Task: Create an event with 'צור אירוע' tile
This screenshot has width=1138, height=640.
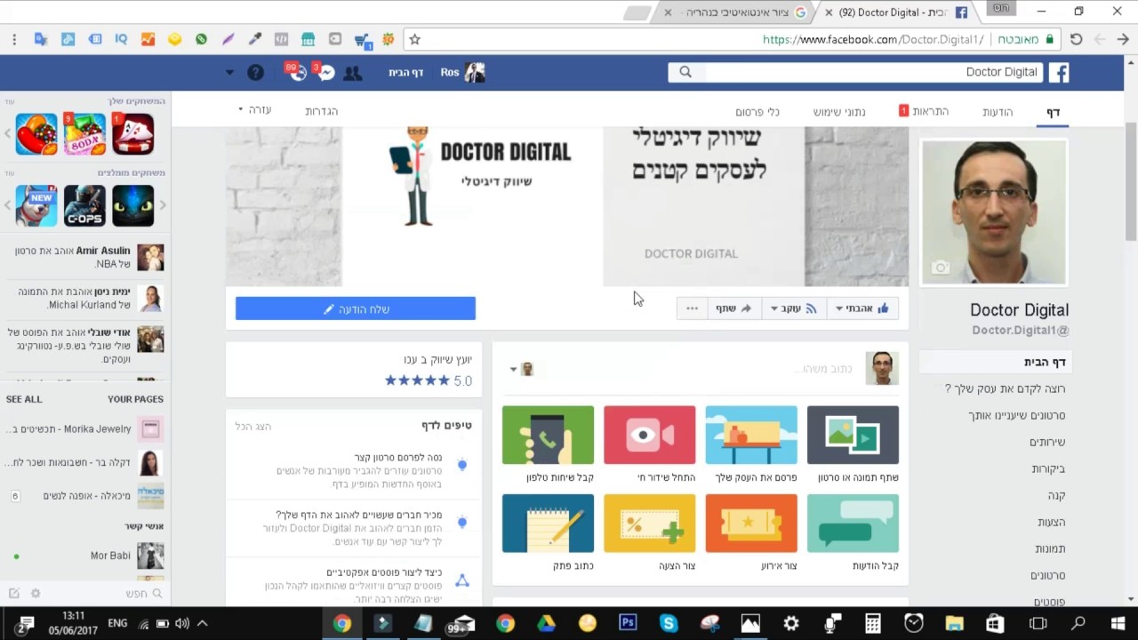Action: pyautogui.click(x=751, y=532)
